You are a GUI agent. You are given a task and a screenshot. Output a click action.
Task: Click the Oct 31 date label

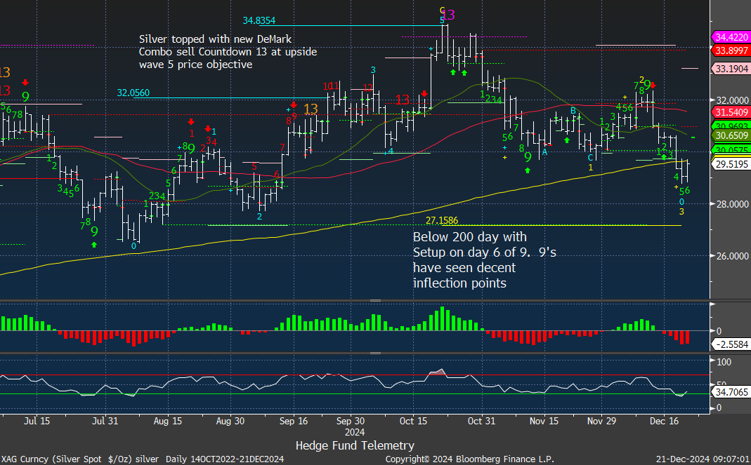tap(481, 421)
